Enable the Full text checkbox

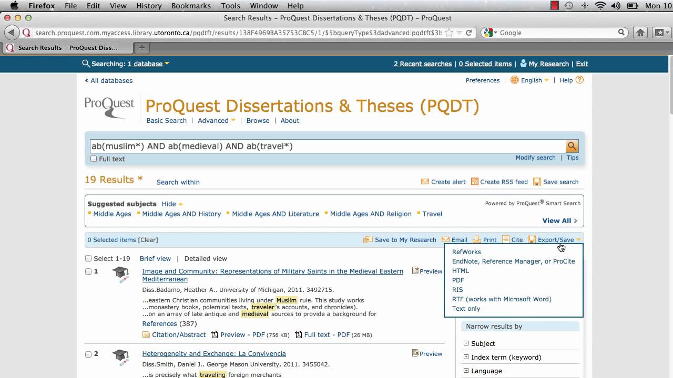pyautogui.click(x=94, y=159)
